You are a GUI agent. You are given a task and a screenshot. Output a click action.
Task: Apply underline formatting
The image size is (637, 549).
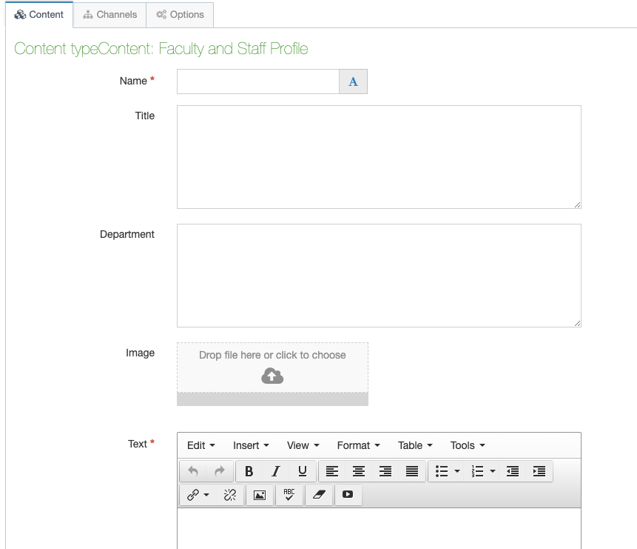click(x=303, y=471)
